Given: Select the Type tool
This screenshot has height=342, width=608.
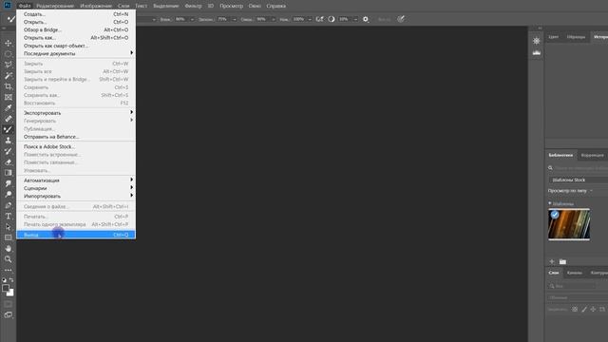Looking at the screenshot, I should pyautogui.click(x=9, y=217).
